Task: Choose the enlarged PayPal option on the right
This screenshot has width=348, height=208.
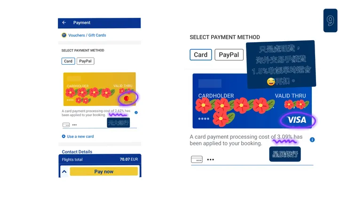Action: 229,55
